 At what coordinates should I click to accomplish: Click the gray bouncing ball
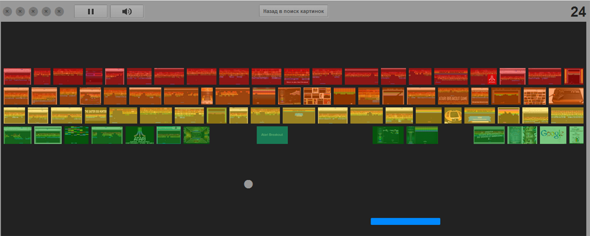click(x=248, y=184)
